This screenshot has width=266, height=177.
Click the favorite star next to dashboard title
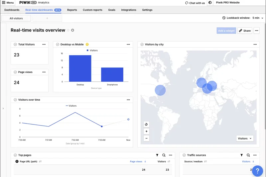click(x=68, y=30)
